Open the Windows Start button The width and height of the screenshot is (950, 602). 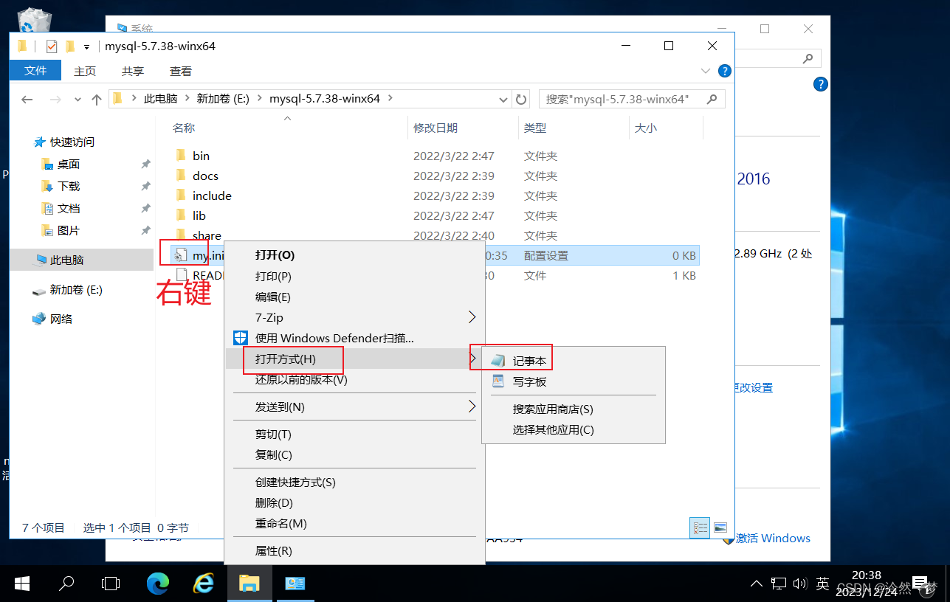coord(22,584)
